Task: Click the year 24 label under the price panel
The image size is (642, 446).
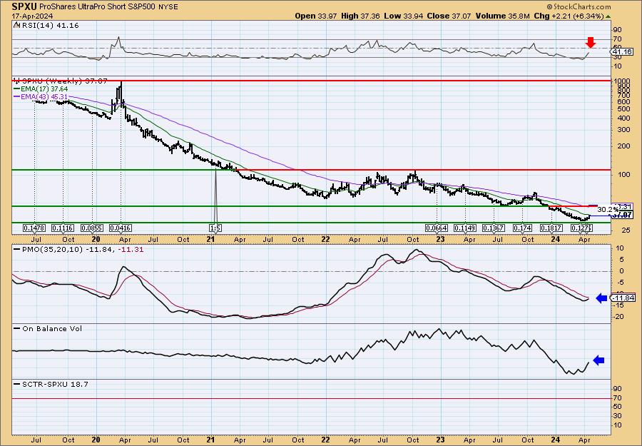Action: pos(556,239)
